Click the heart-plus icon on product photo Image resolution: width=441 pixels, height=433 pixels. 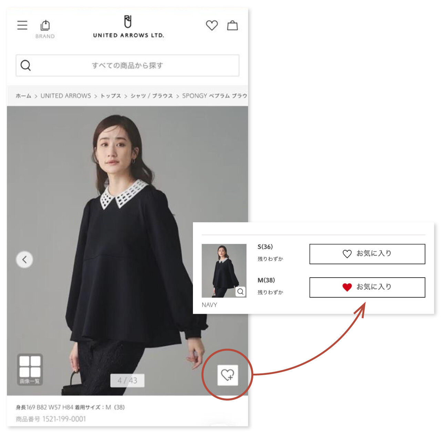click(228, 375)
